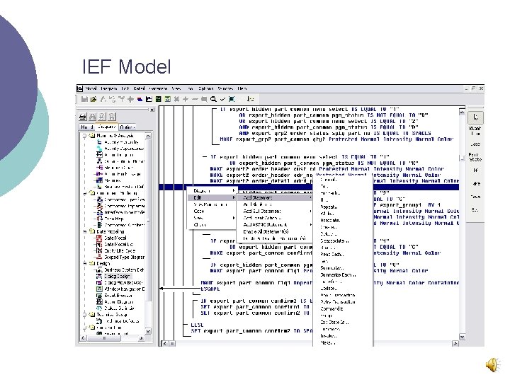Click the pointer tool in right palette

(x=475, y=117)
